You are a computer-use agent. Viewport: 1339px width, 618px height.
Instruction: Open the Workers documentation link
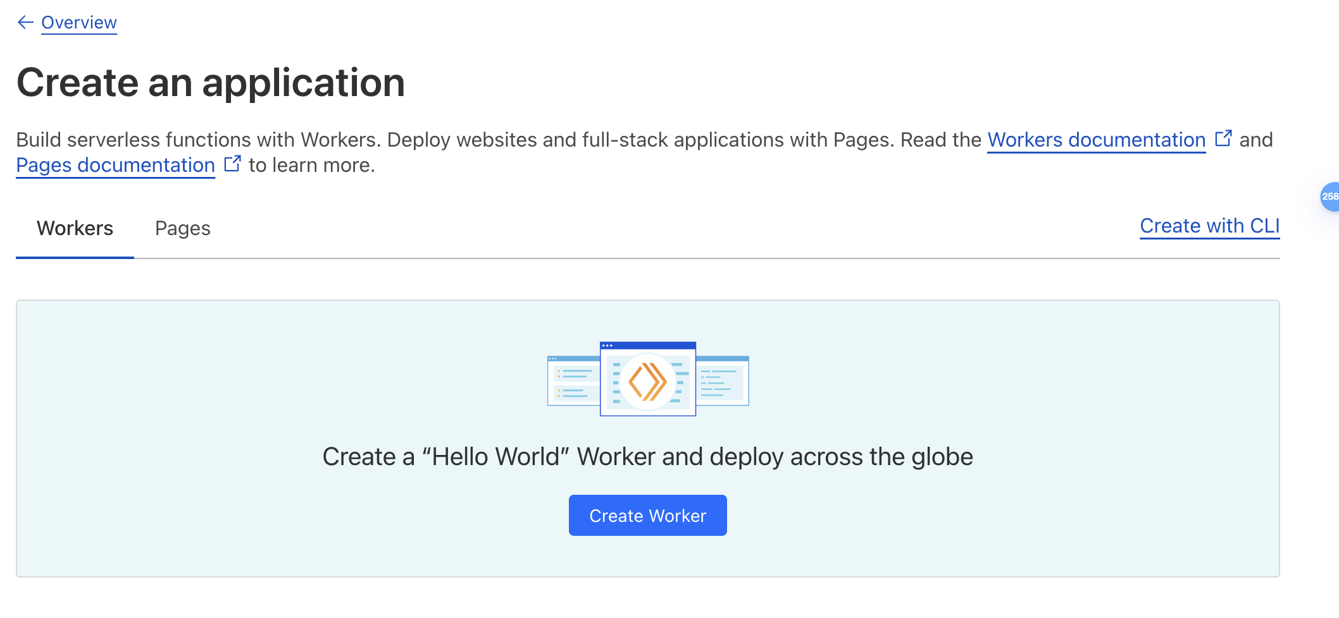tap(1096, 140)
